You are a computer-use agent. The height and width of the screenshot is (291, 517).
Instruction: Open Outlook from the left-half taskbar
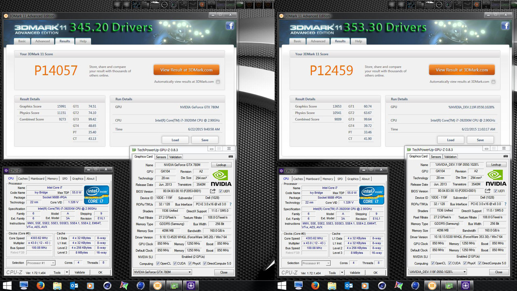pos(74,286)
